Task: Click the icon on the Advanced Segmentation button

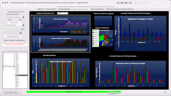Action: pyautogui.click(x=22, y=29)
